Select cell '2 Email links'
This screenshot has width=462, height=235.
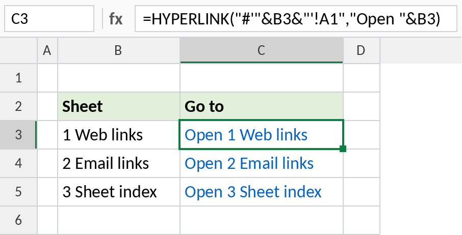[119, 163]
